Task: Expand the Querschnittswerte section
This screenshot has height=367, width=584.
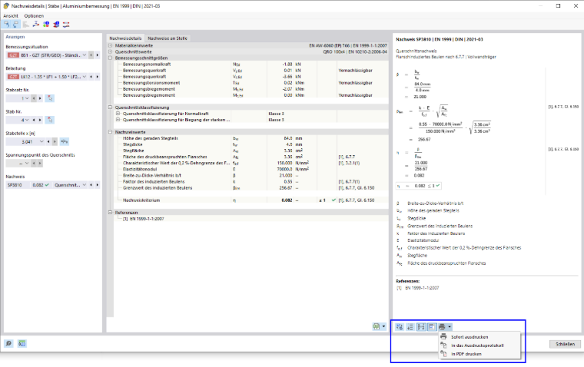Action: coord(110,51)
